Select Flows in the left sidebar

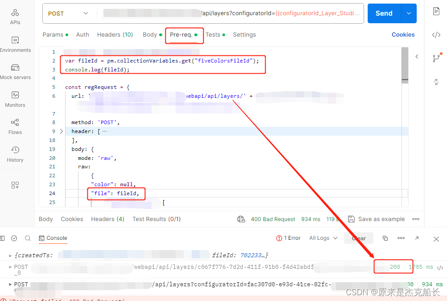15,125
